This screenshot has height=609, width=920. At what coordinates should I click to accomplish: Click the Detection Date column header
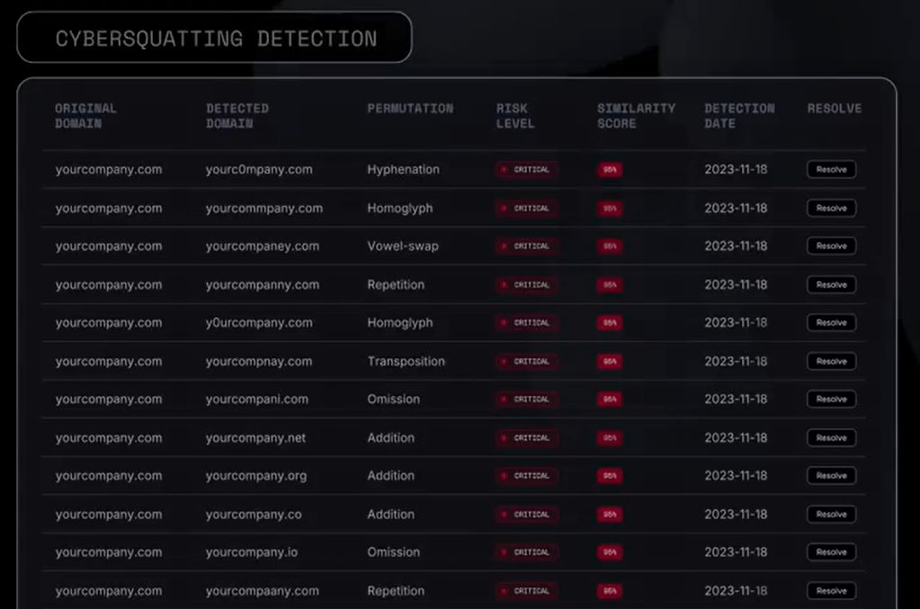point(739,116)
